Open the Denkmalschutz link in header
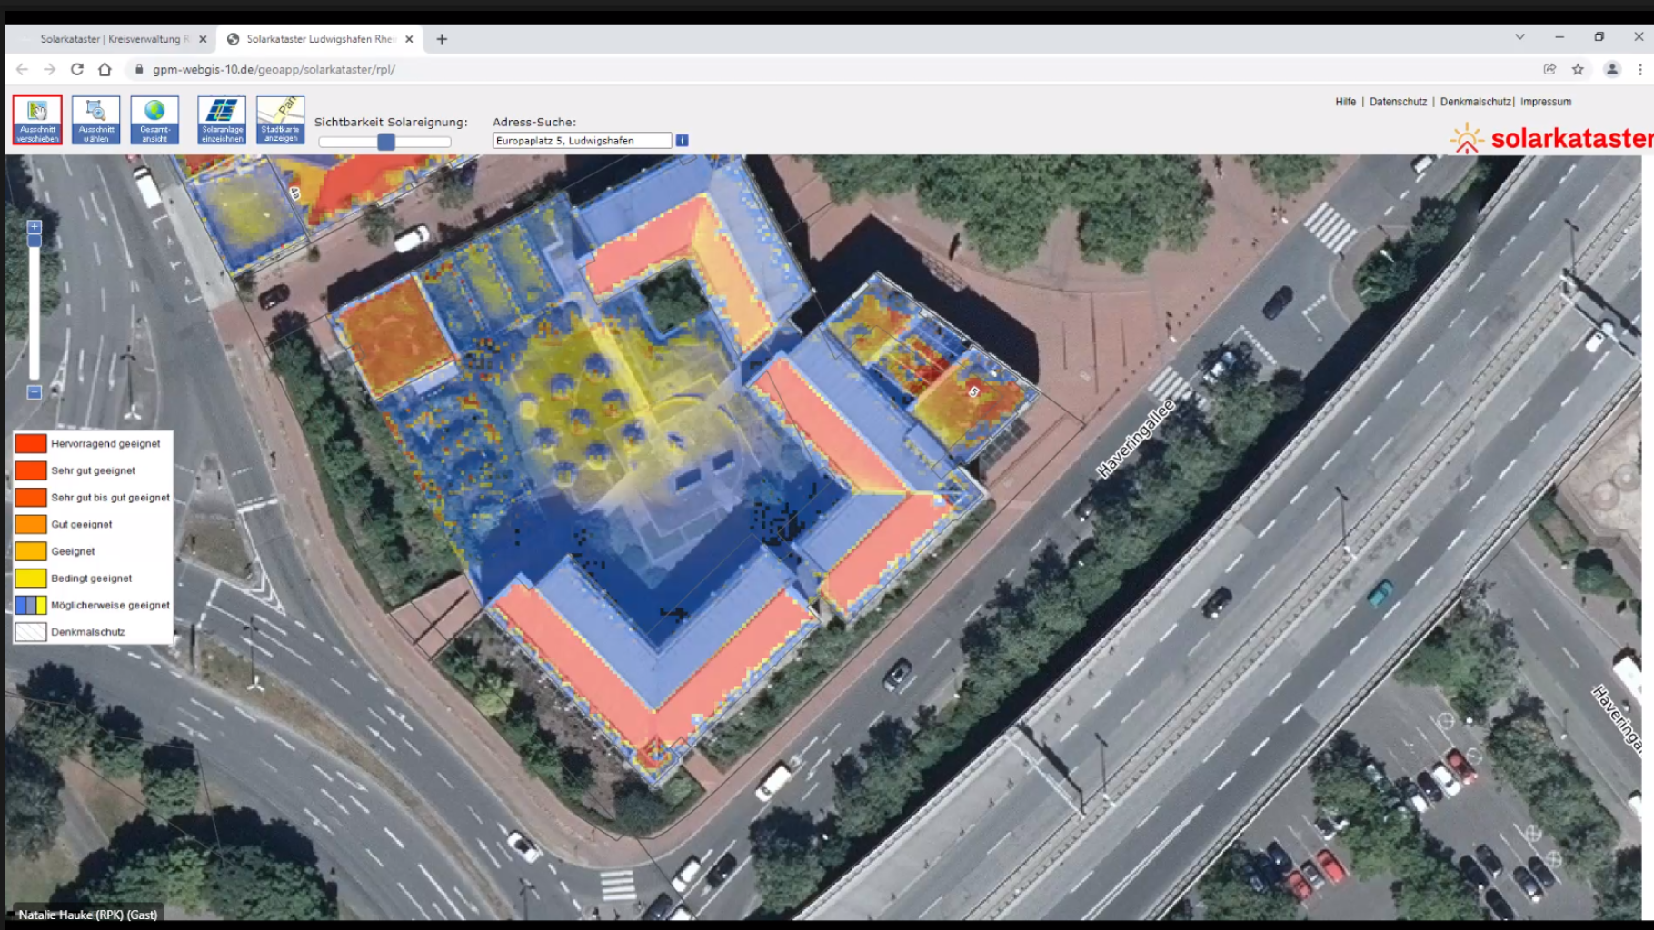This screenshot has width=1654, height=930. [1475, 102]
